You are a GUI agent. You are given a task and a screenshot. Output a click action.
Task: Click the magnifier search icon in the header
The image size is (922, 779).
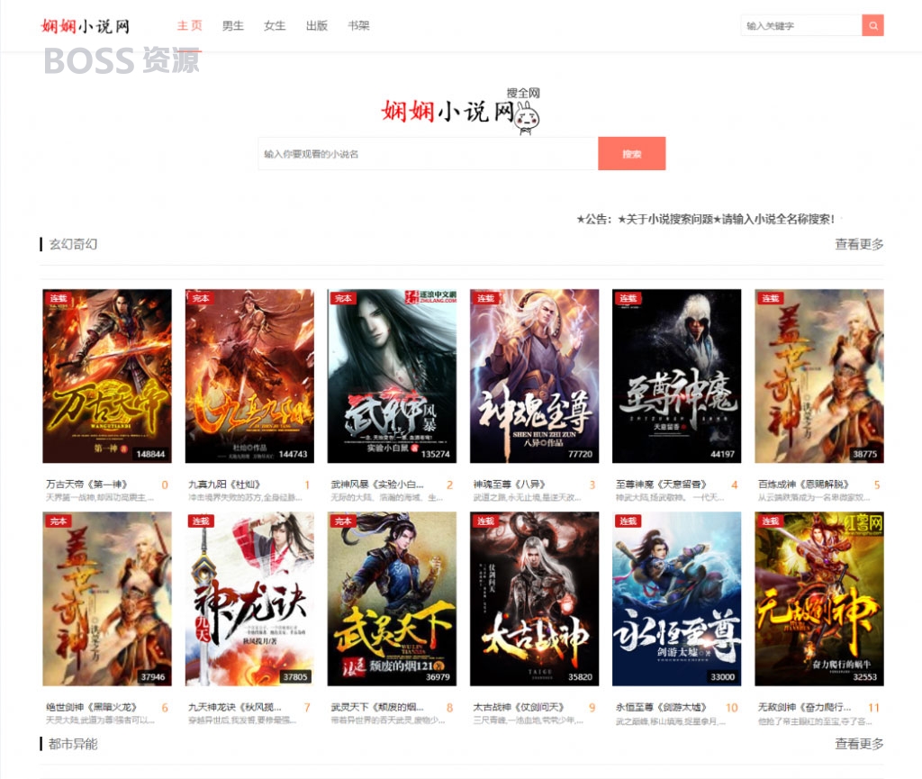pyautogui.click(x=872, y=25)
